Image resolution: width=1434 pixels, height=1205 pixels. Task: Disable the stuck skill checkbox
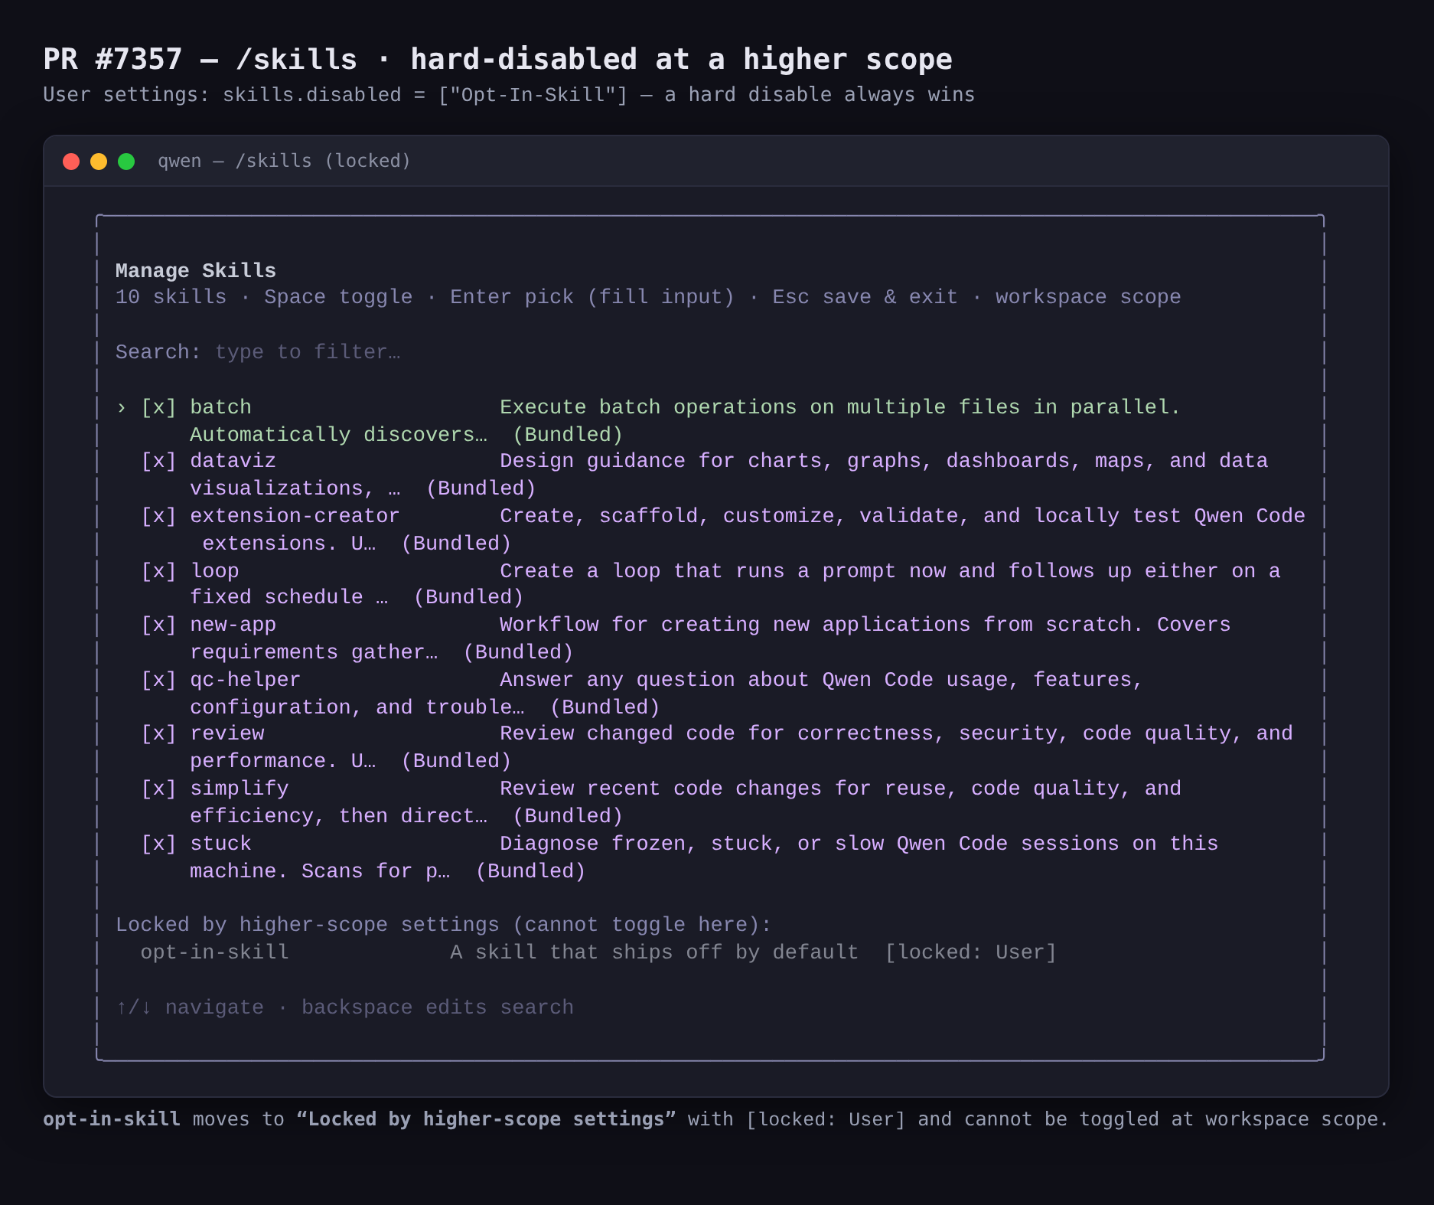[x=159, y=844]
